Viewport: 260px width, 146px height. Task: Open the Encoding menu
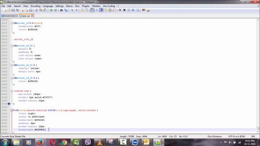coord(35,6)
